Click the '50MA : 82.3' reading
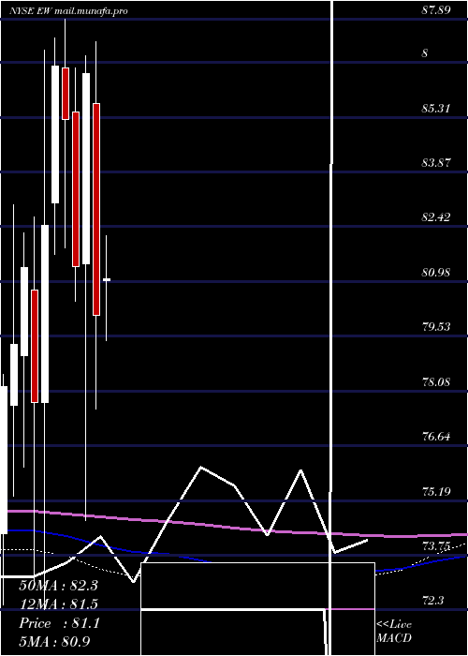Viewport: 468px width, 656px height. coord(58,586)
